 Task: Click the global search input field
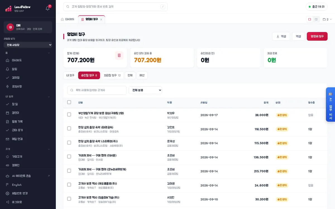[x=115, y=7]
